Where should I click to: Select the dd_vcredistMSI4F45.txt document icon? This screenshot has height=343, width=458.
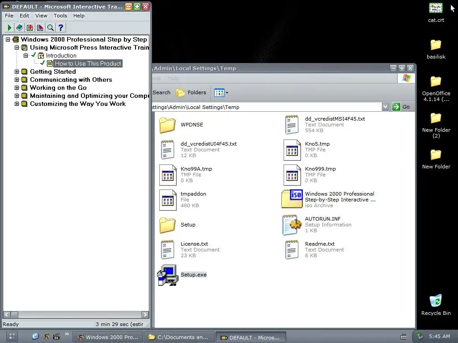tap(292, 125)
